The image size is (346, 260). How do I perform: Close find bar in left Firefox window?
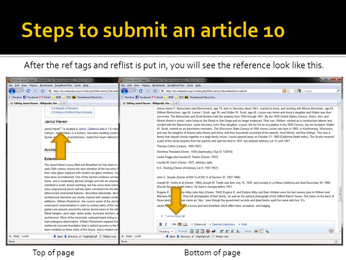coord(10,236)
